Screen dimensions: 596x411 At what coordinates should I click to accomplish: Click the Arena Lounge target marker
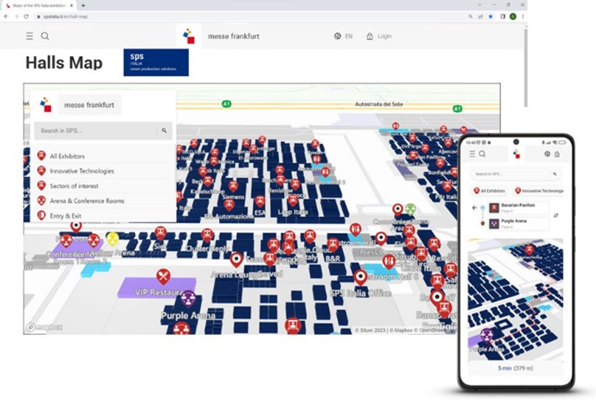tap(236, 260)
